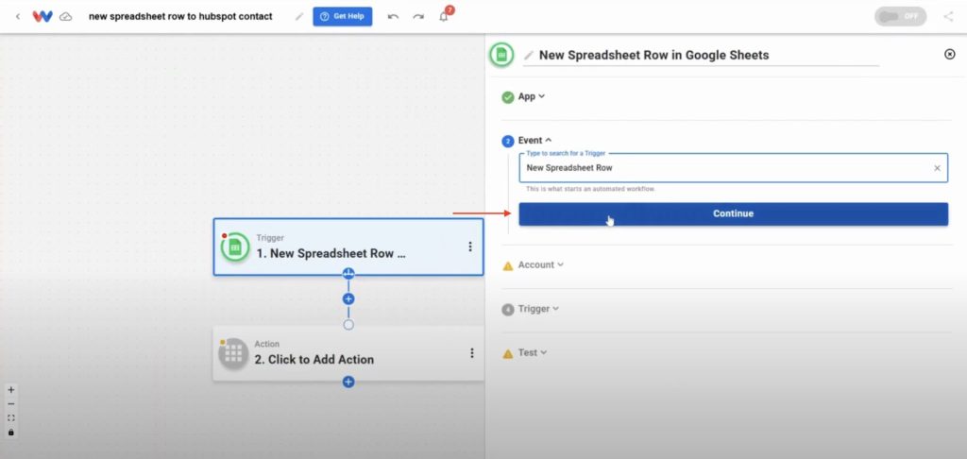This screenshot has height=459, width=967.
Task: Expand the Test section
Action: 533,353
